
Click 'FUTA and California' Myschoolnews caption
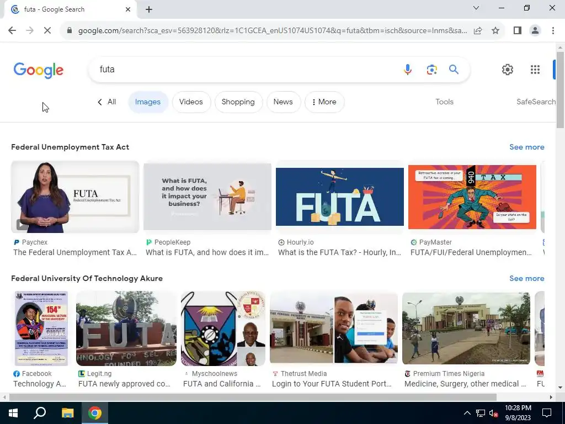222,384
